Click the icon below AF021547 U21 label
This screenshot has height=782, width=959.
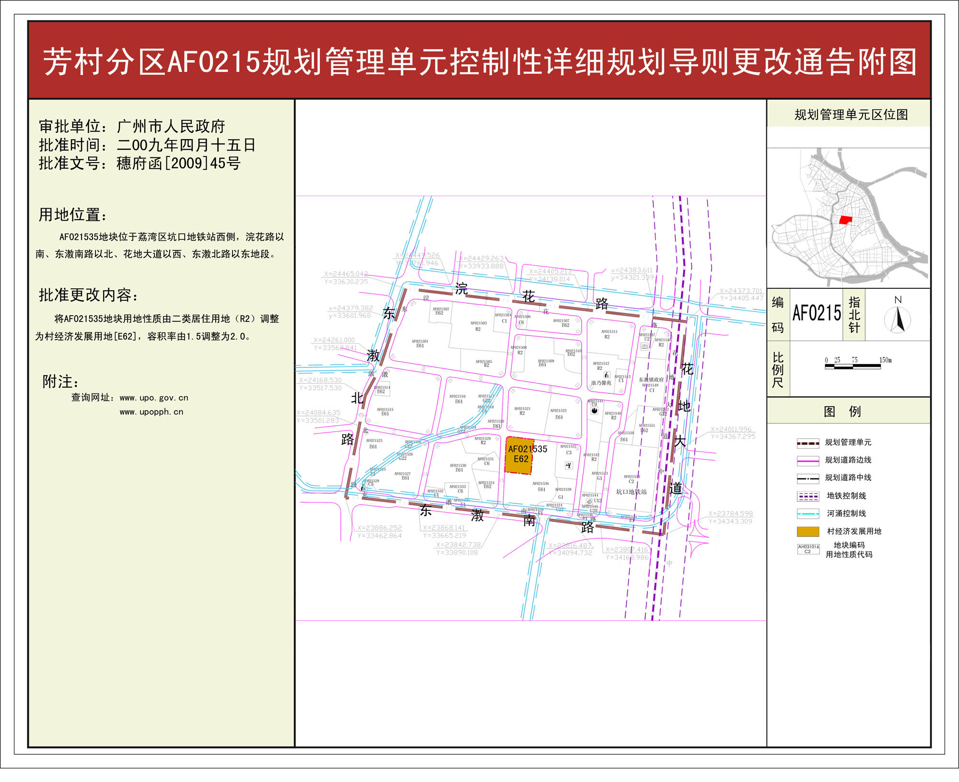tap(644, 346)
